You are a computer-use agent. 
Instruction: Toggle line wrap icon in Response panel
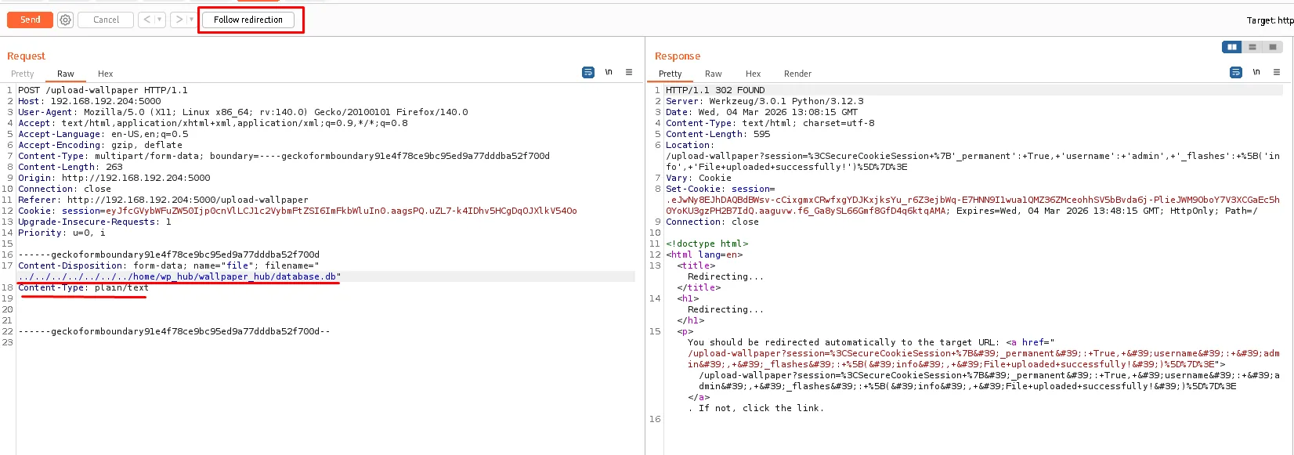(1236, 72)
